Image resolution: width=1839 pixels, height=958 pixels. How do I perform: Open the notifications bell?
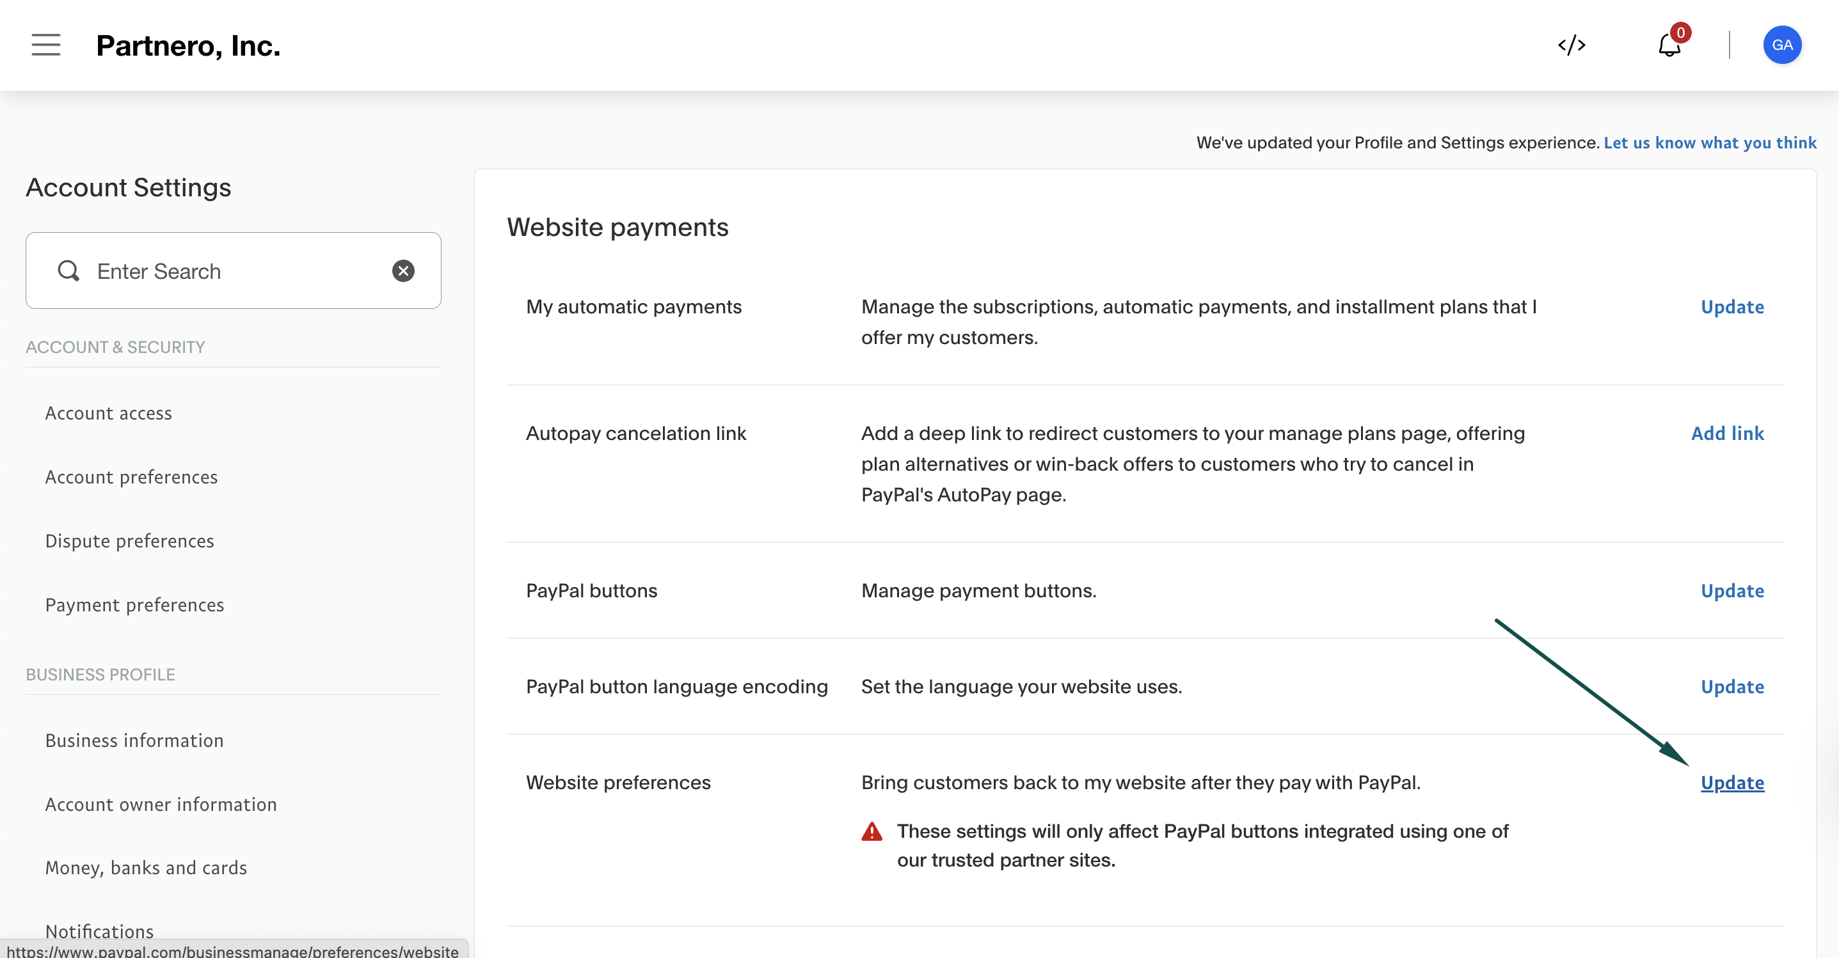(x=1669, y=45)
